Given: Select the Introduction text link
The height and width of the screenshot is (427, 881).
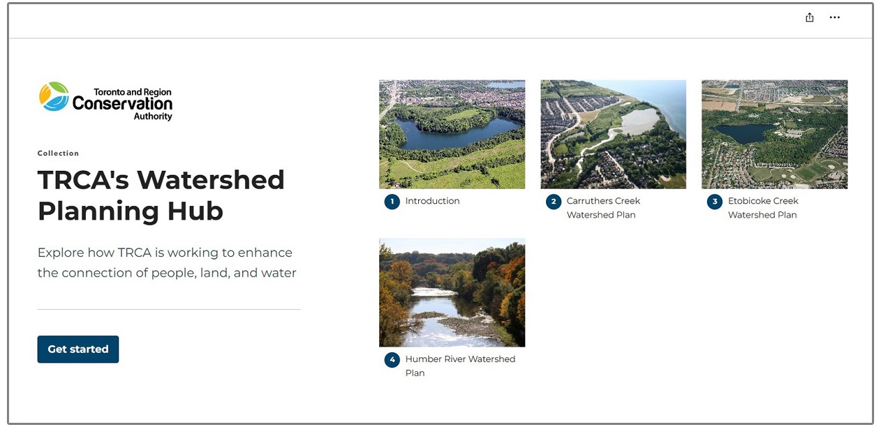Looking at the screenshot, I should point(432,201).
